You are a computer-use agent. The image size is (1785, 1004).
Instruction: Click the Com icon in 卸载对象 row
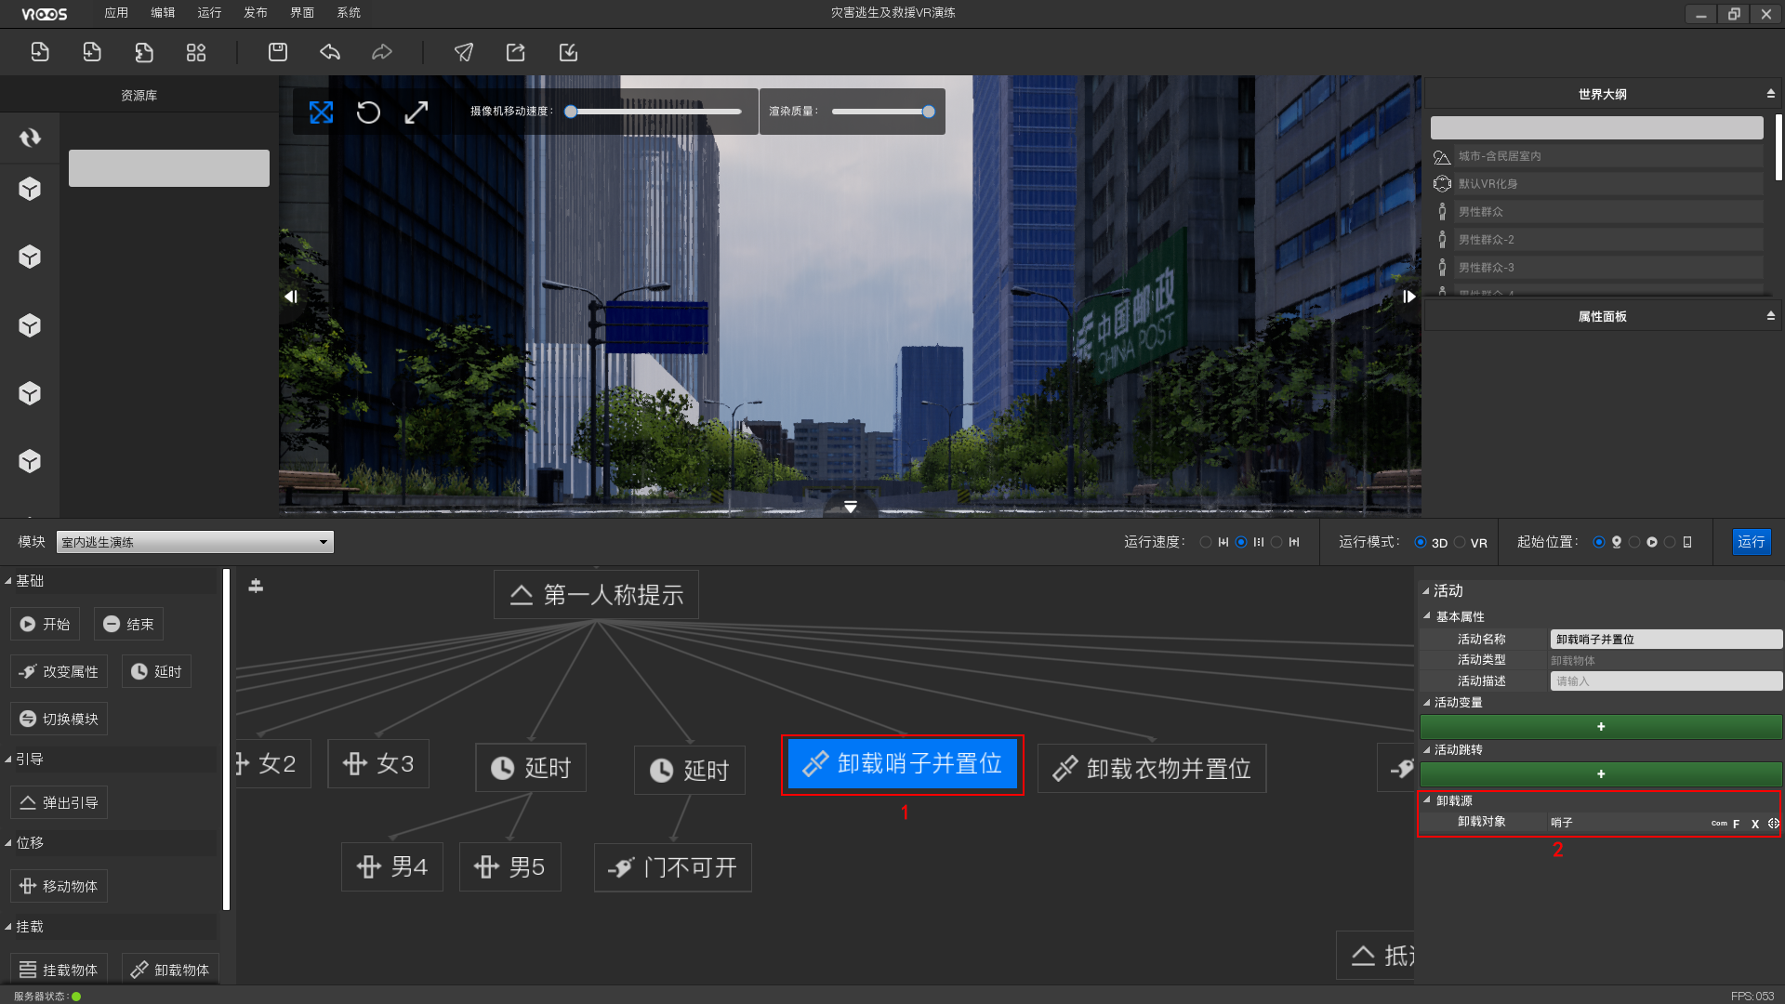(1719, 823)
